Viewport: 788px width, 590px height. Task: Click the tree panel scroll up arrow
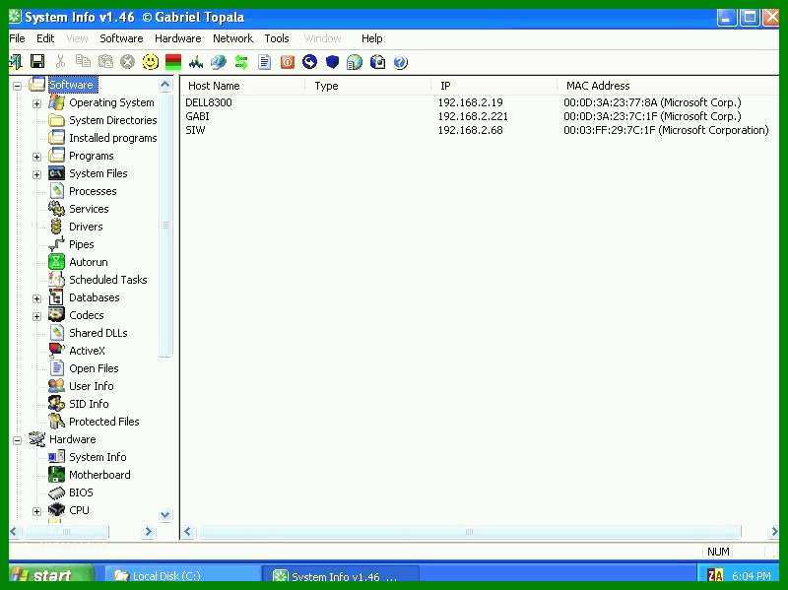coord(164,85)
